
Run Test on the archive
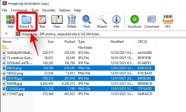[42, 21]
